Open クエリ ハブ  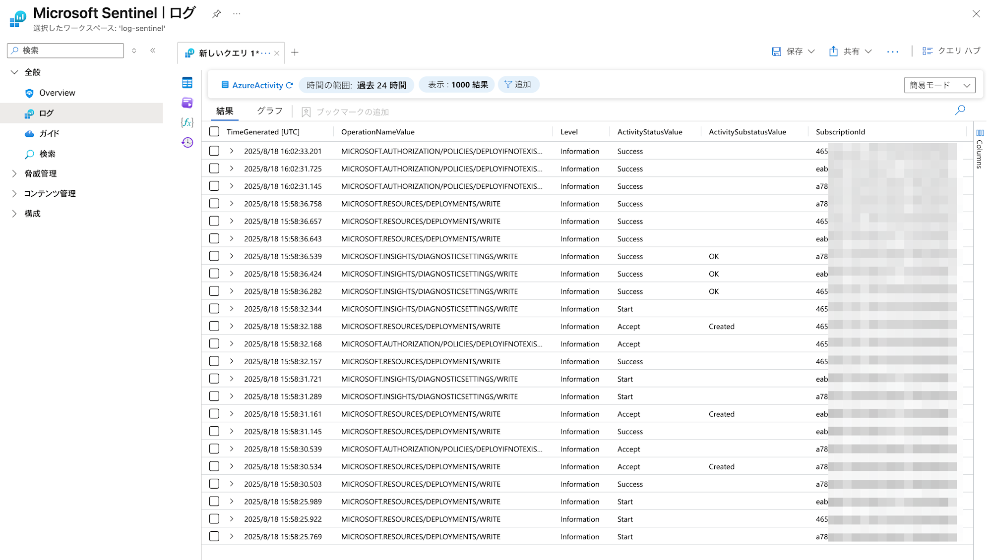pyautogui.click(x=951, y=51)
